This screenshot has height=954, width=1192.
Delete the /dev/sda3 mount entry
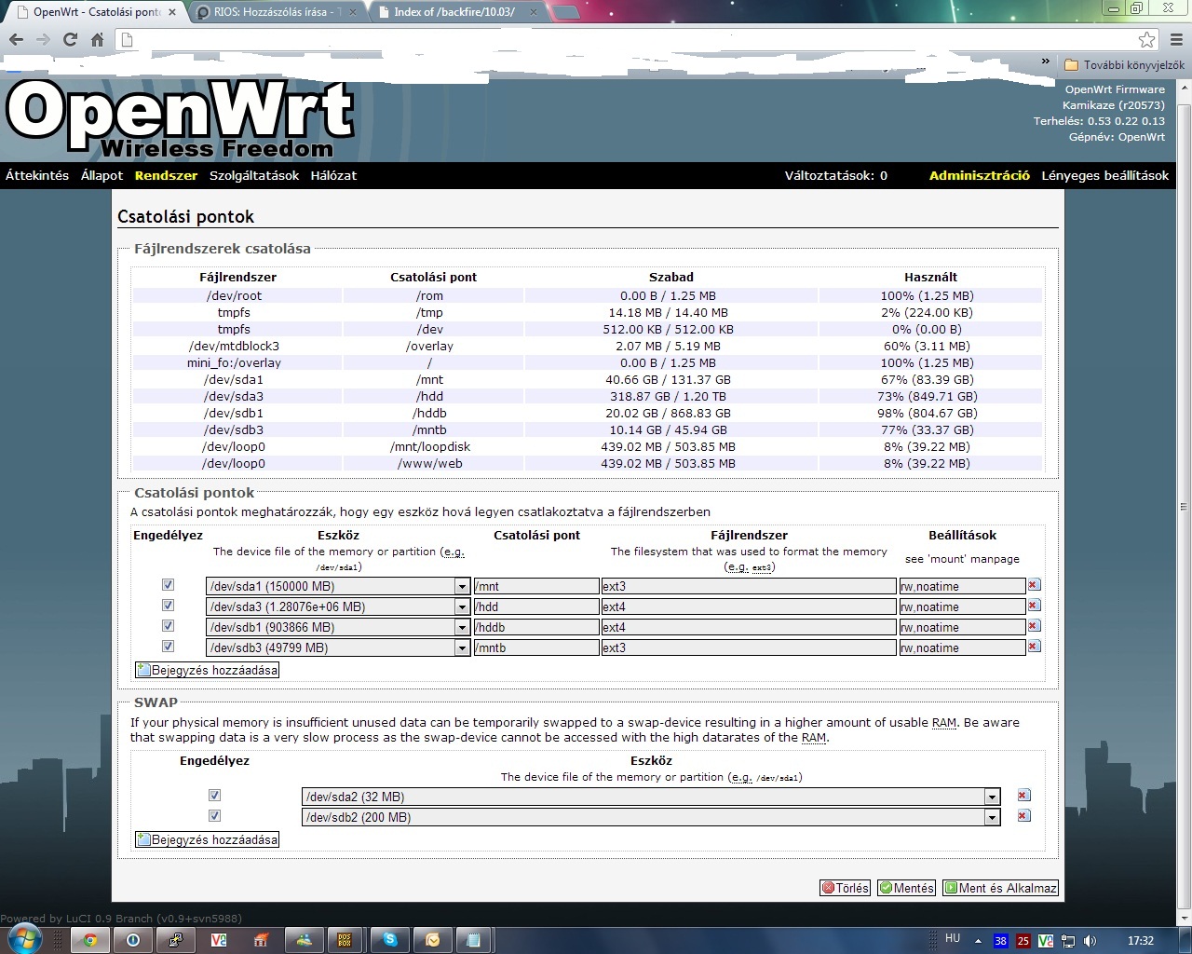click(1034, 606)
